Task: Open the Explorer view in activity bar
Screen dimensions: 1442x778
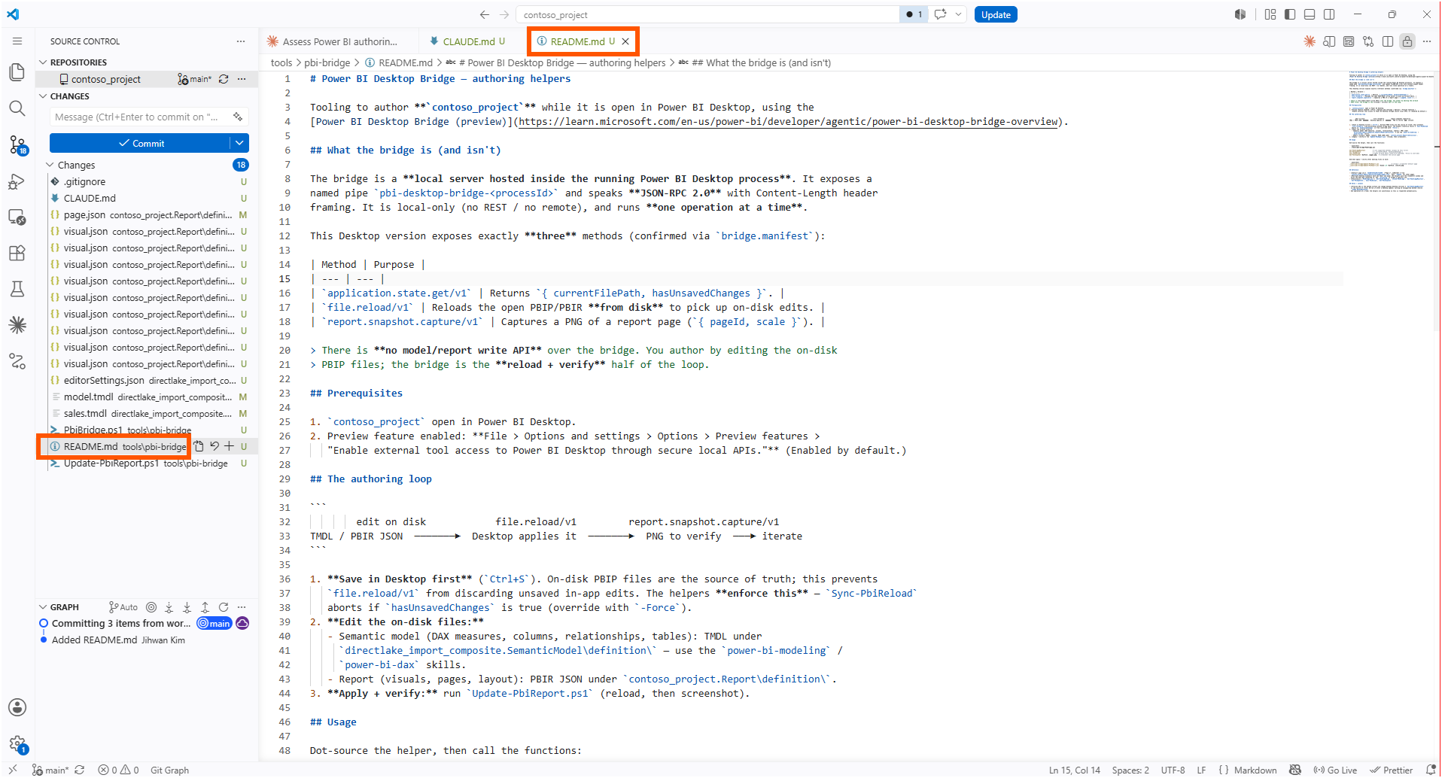Action: (x=17, y=72)
